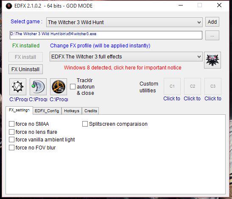Check force no FOV blur
The height and width of the screenshot is (199, 232).
pyautogui.click(x=12, y=147)
